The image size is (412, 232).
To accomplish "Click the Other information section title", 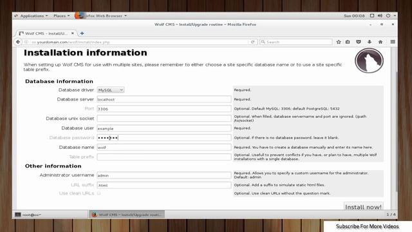I will pos(53,166).
